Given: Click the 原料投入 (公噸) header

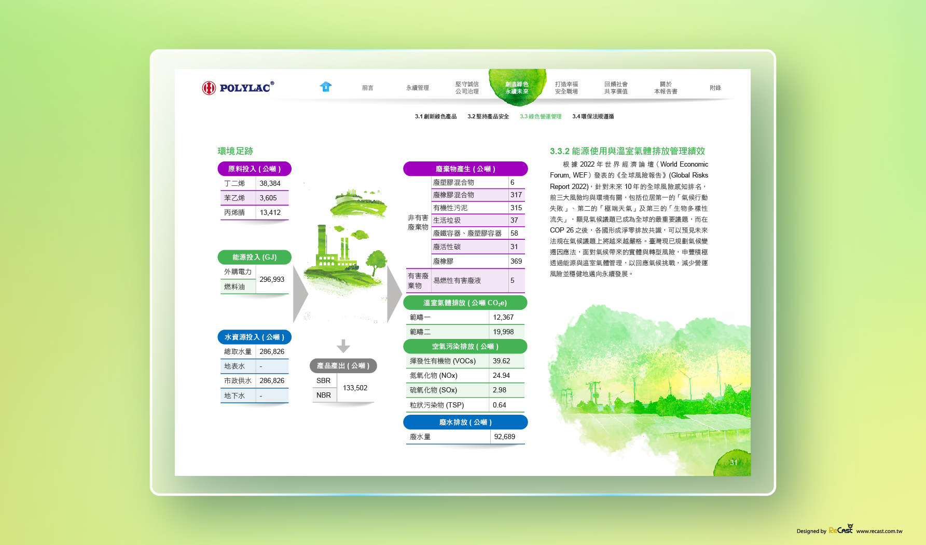Looking at the screenshot, I should [254, 169].
